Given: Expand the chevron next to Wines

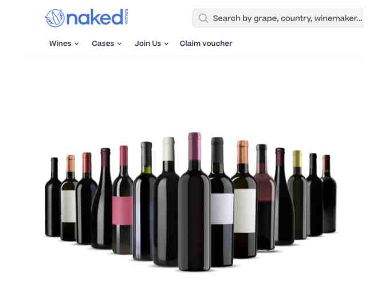Looking at the screenshot, I should click(77, 44).
